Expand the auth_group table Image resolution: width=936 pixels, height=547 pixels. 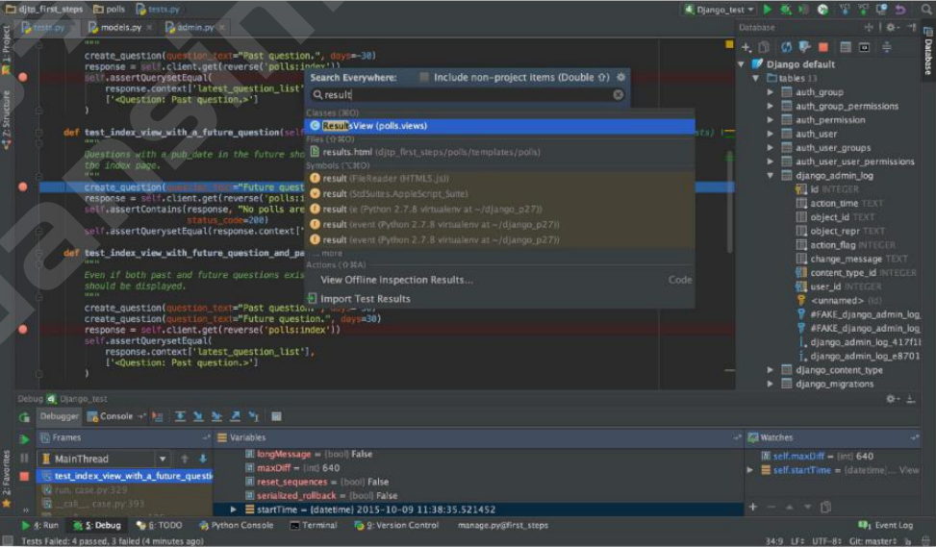(770, 92)
